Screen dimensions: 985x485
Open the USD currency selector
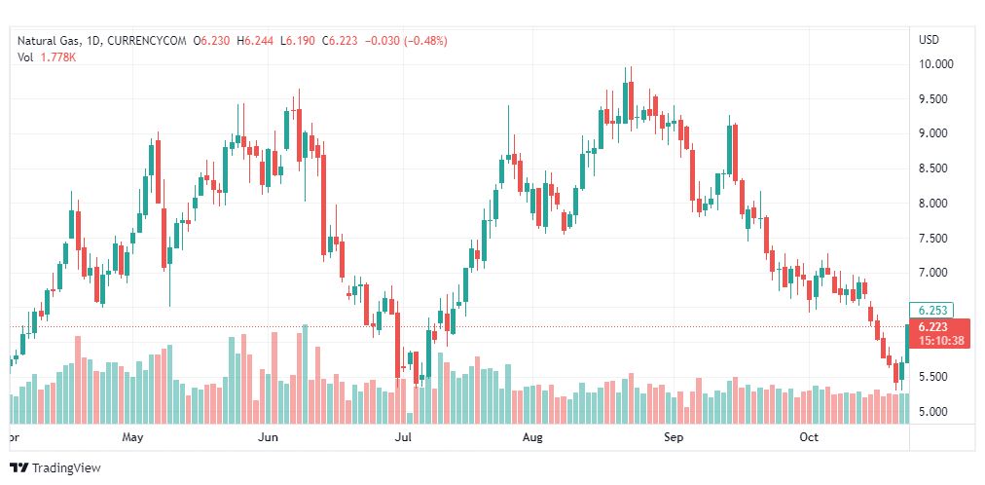929,40
